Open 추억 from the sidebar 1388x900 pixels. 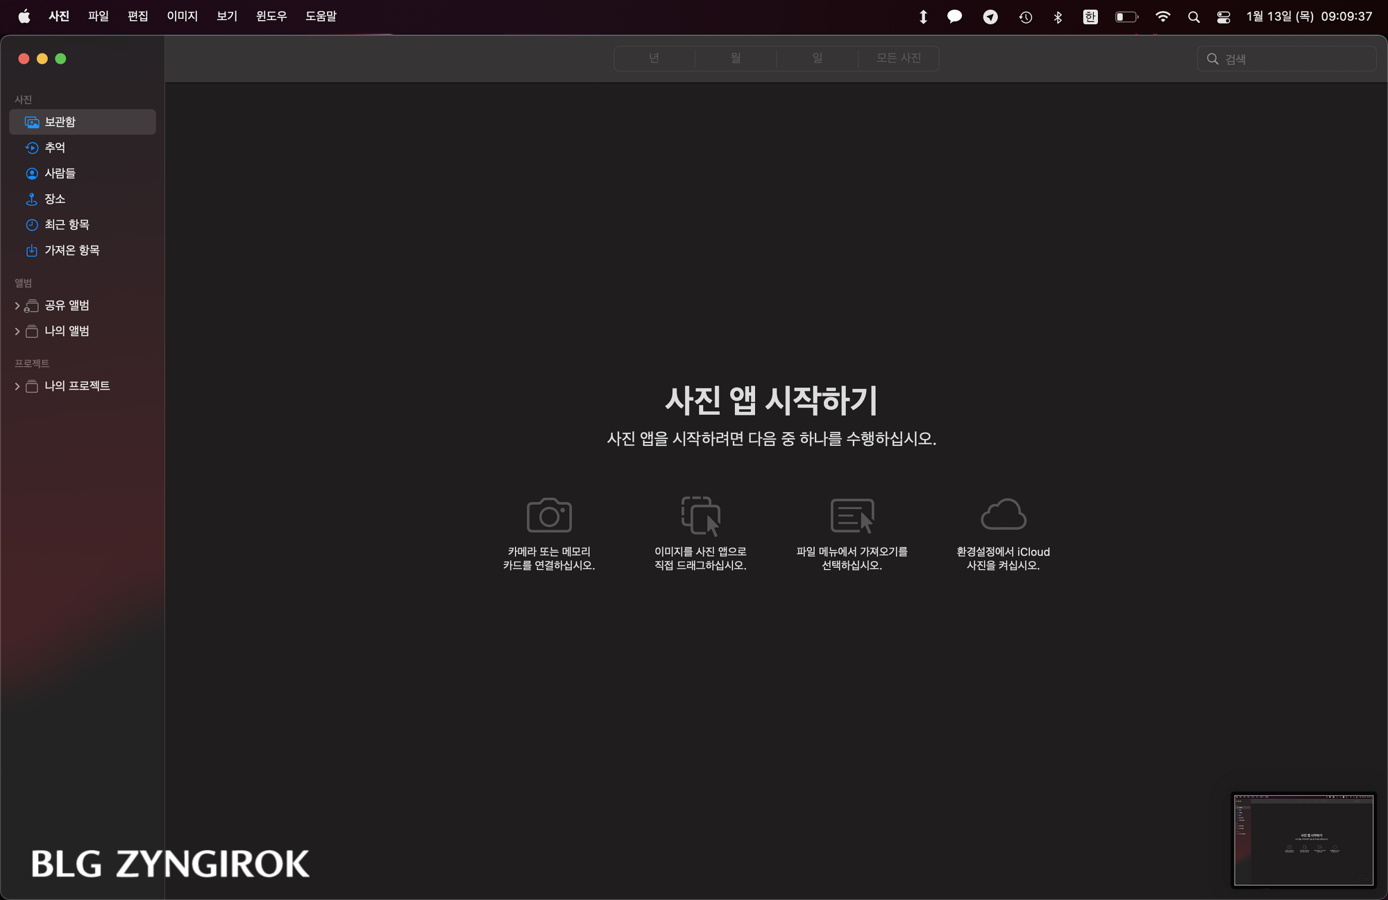pos(56,147)
